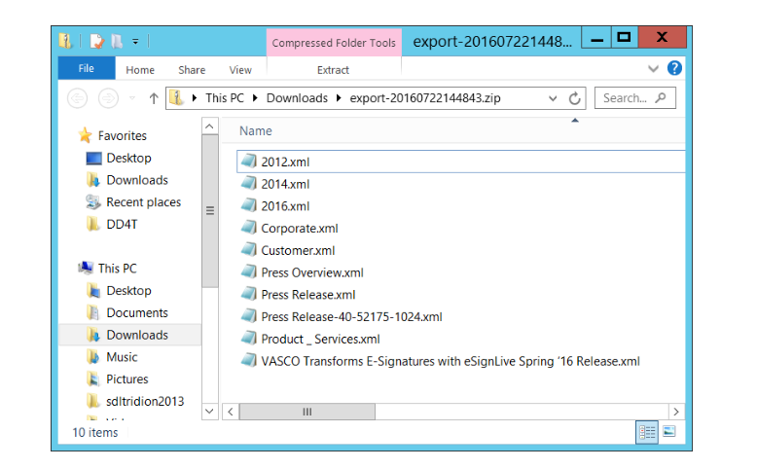The width and height of the screenshot is (757, 469).
Task: Switch to large icons view button
Action: [669, 431]
